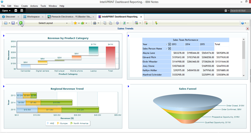Screen dimensions: 251x133
Task: Open Sales Person Name filter dropdown
Action: click(169, 49)
